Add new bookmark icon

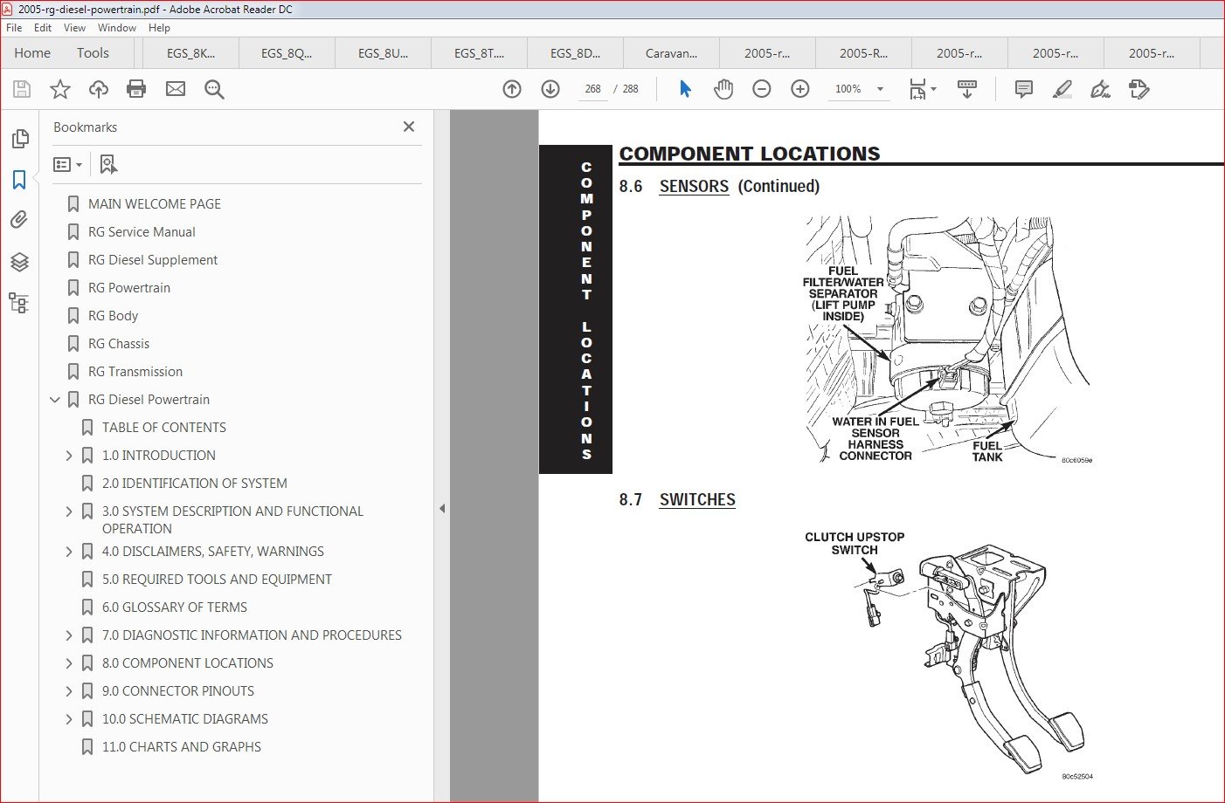point(108,164)
